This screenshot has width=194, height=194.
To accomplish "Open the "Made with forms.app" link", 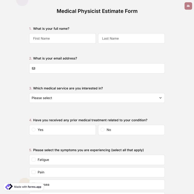I will point(27,187).
